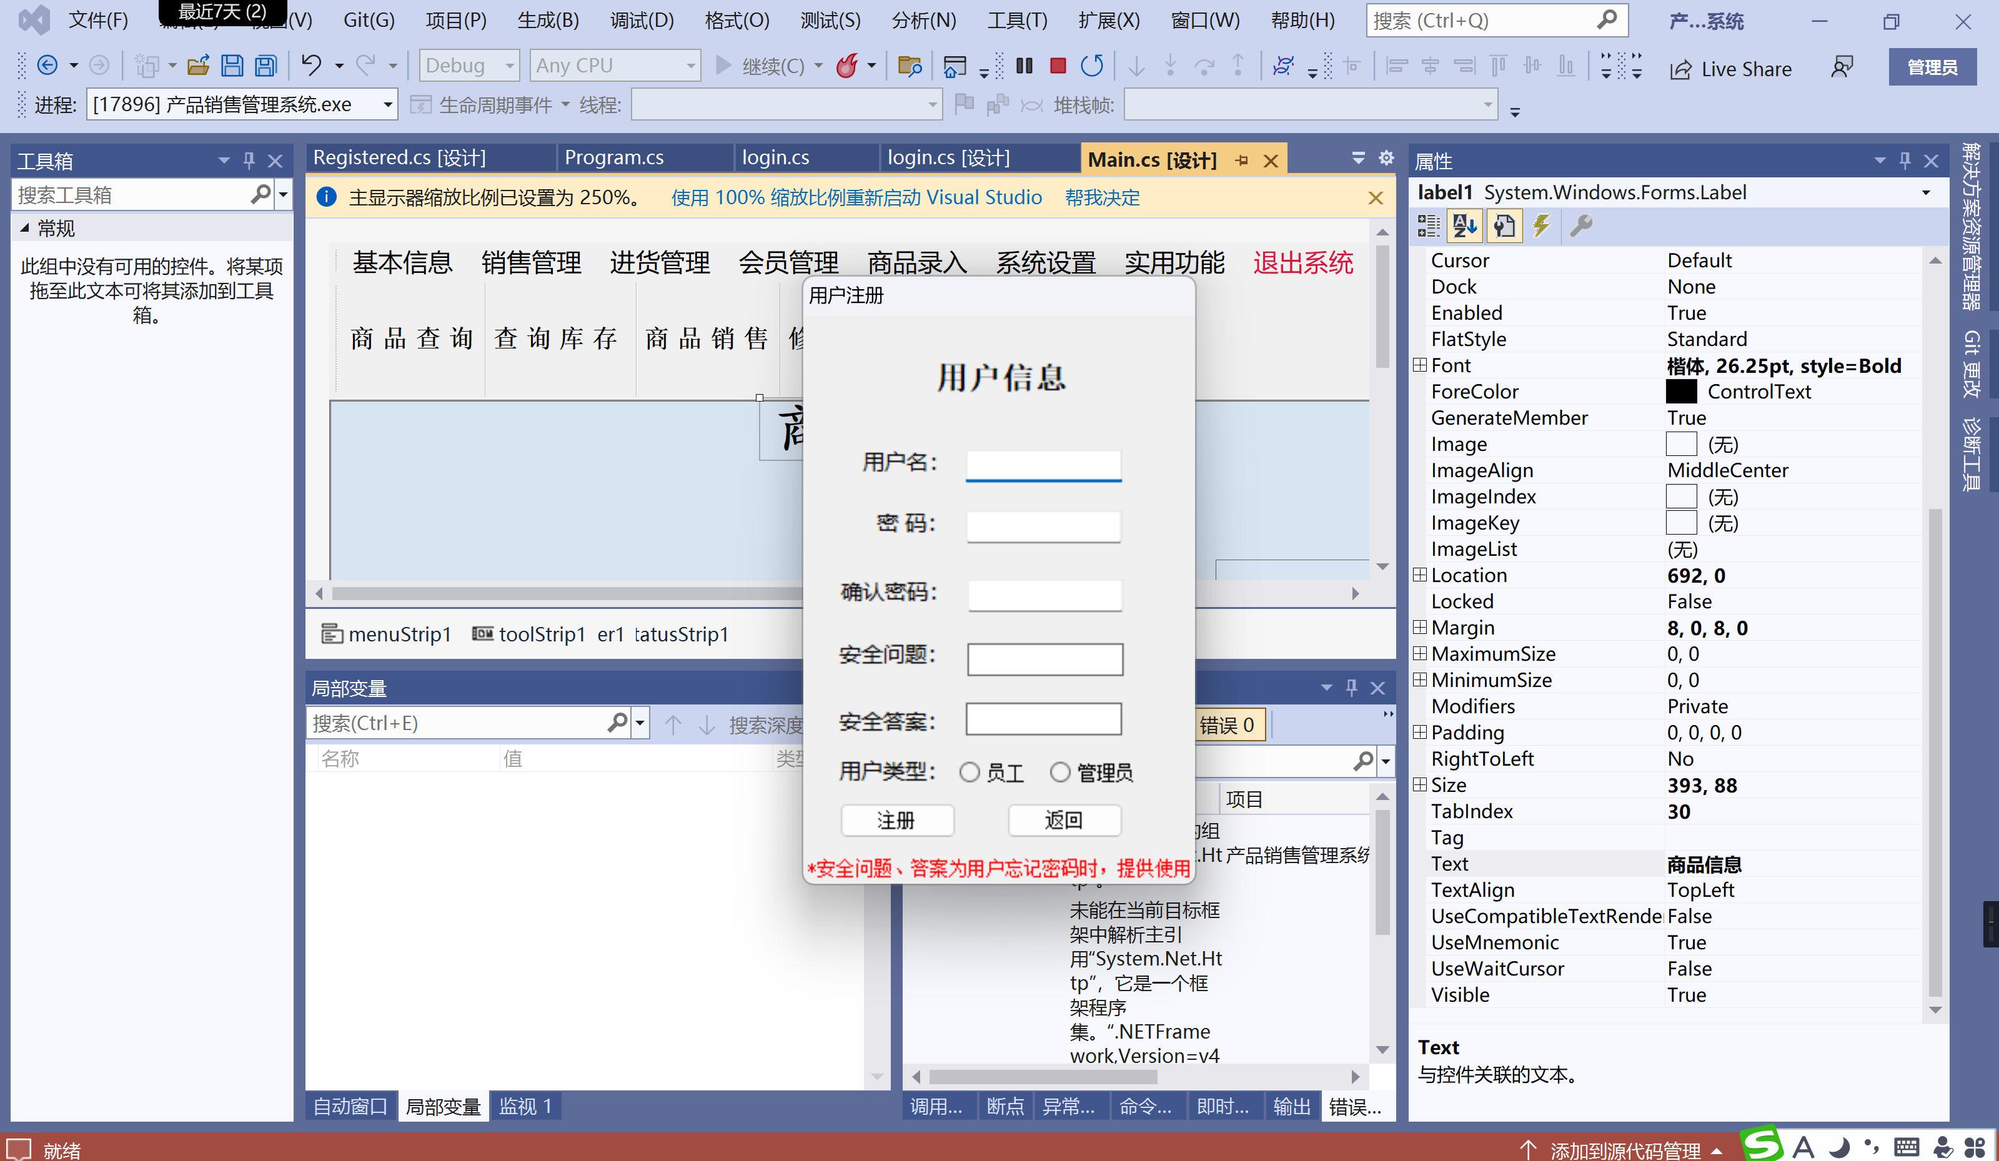Restart debugging with the circular arrow icon
The image size is (1999, 1161).
[1093, 66]
